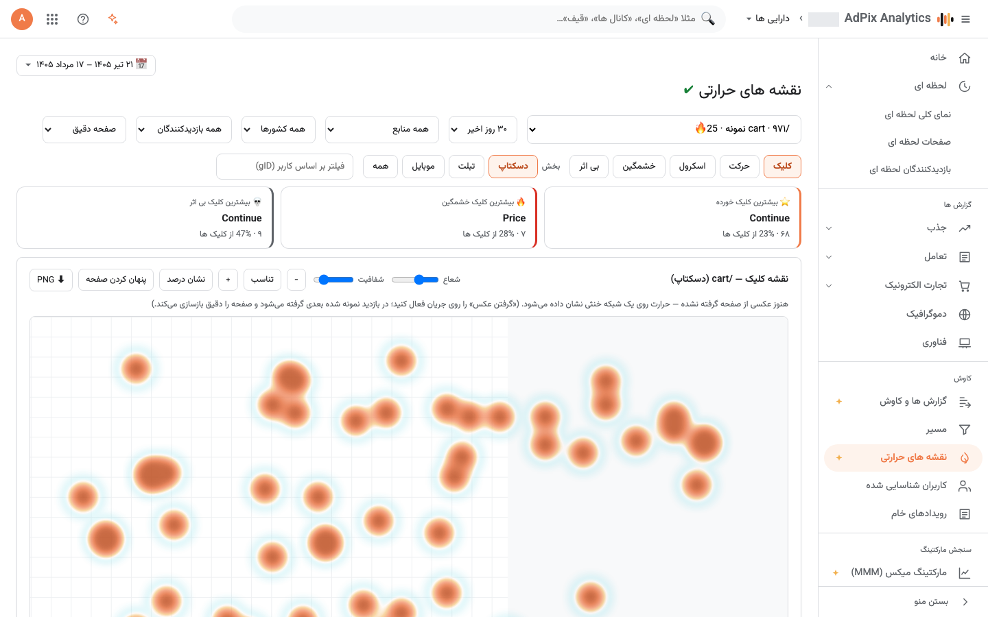This screenshot has width=988, height=617.
Task: Click the hamburger menu icon
Action: coord(966,19)
